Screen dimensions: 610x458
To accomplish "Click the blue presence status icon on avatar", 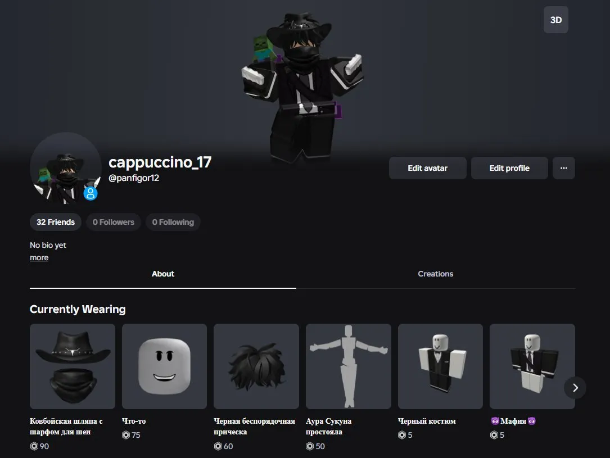I will pyautogui.click(x=91, y=193).
